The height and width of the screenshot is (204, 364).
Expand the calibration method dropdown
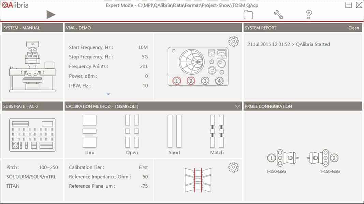(x=238, y=106)
